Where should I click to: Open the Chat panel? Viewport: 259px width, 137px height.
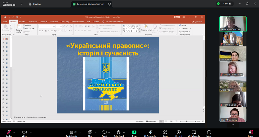point(90,132)
